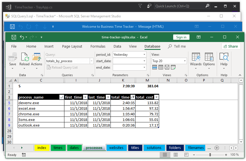Switch to Page Layout ribbon tab
The width and height of the screenshot is (246, 161).
(72, 46)
